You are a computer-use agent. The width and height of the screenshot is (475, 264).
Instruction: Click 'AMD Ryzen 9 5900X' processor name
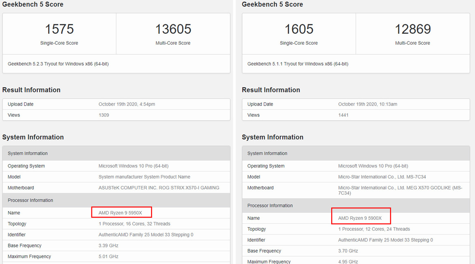(x=360, y=218)
